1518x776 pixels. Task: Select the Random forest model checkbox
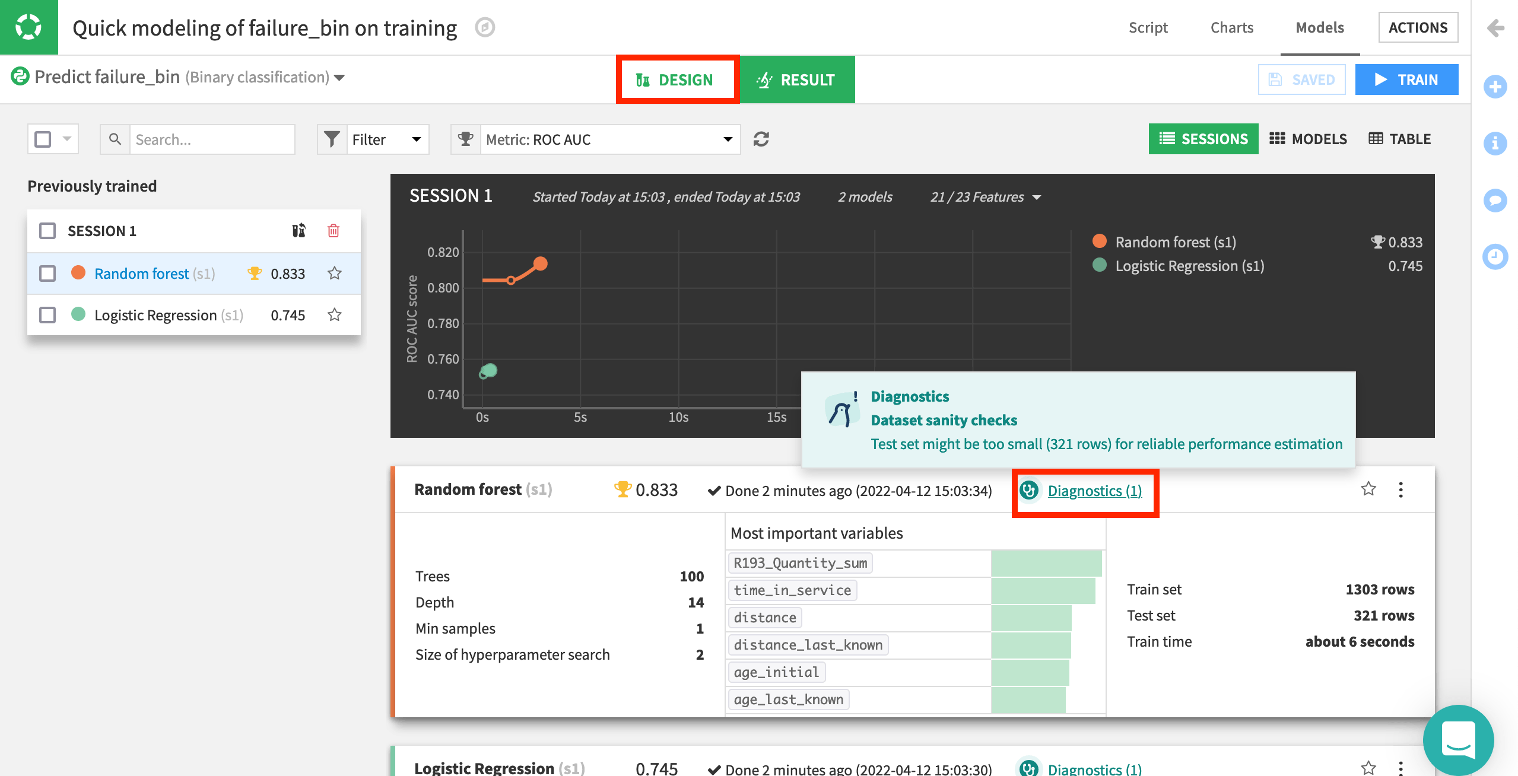coord(47,273)
